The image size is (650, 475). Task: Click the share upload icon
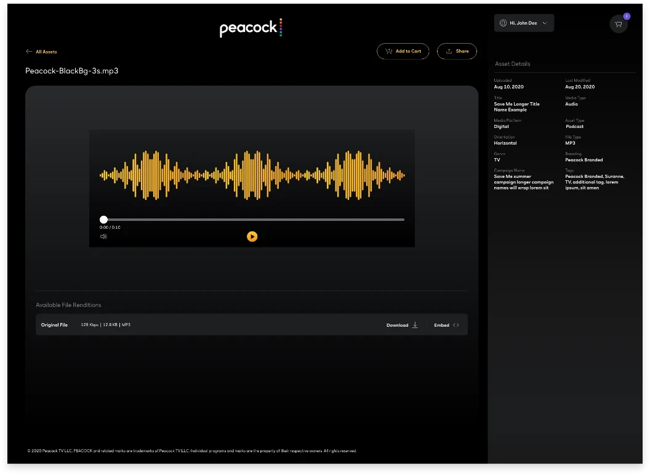pyautogui.click(x=449, y=52)
